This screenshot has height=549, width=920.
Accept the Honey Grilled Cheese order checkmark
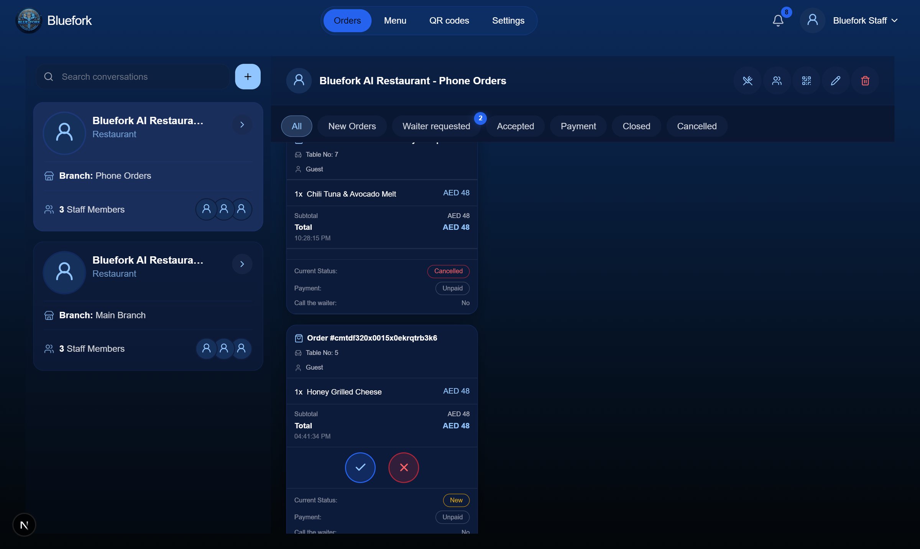(x=360, y=467)
